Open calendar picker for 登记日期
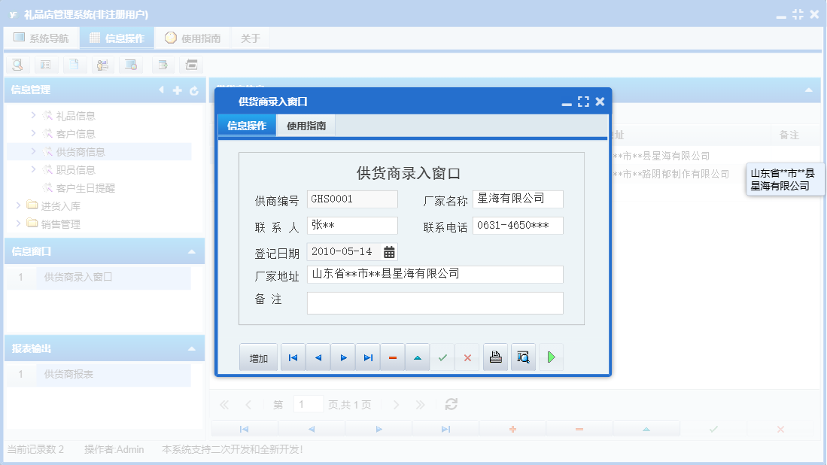Screen dimensions: 827x465 pyautogui.click(x=389, y=252)
